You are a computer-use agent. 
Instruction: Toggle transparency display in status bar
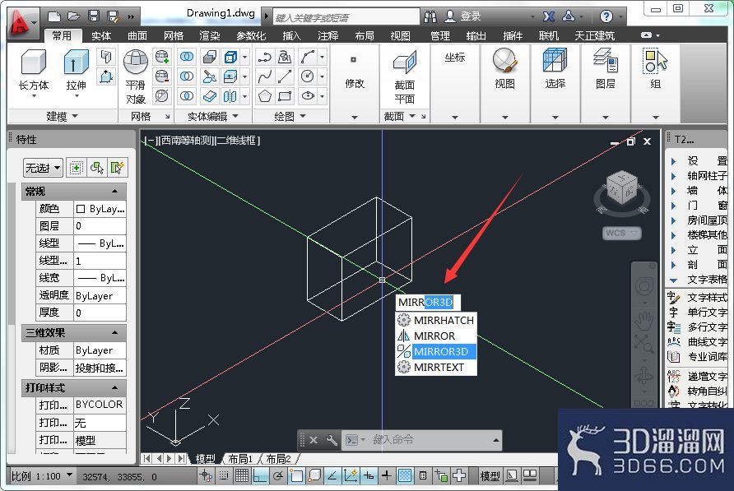[405, 476]
